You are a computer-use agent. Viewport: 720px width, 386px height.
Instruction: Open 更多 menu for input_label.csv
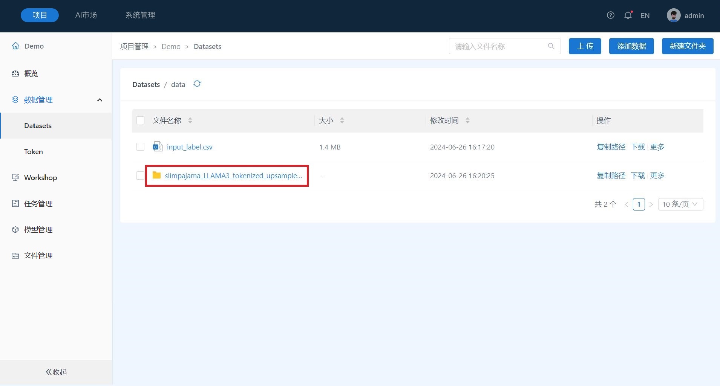click(657, 147)
